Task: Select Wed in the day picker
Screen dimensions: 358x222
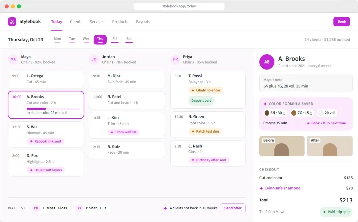Action: click(86, 39)
